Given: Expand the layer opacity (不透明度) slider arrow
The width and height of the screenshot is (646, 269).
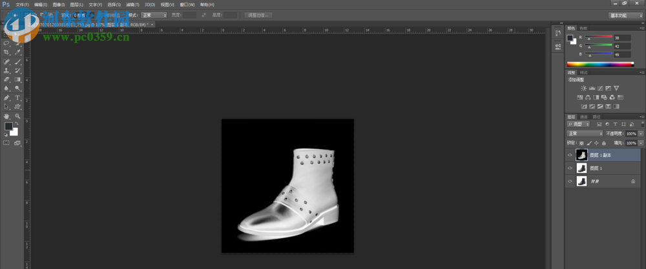Looking at the screenshot, I should pyautogui.click(x=640, y=133).
